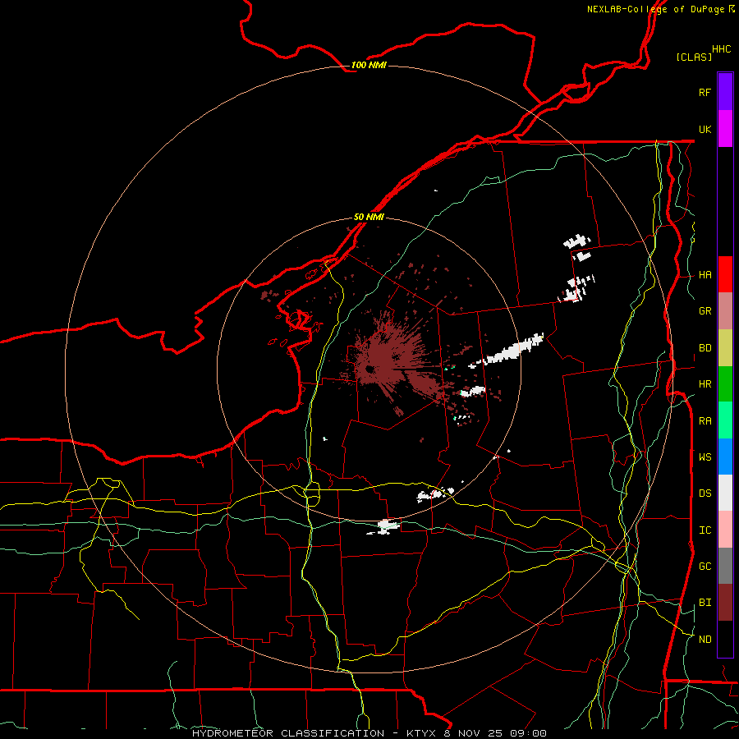The image size is (739, 739).
Task: Click the DS white legend swatch
Action: 725,493
